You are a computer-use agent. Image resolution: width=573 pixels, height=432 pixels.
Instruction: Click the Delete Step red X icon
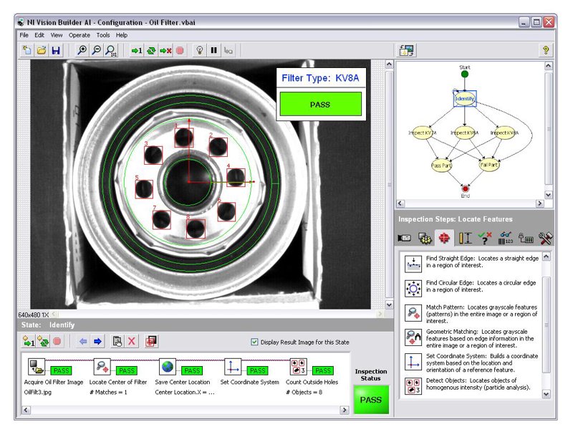[x=132, y=341]
